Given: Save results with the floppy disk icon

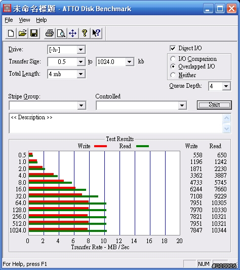Looking at the screenshot, I should pos(34,33).
